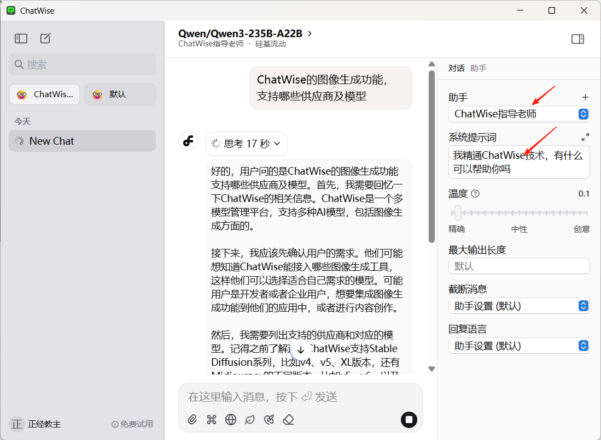Select the 默认 assistant chip
This screenshot has height=440, width=601.
click(120, 94)
